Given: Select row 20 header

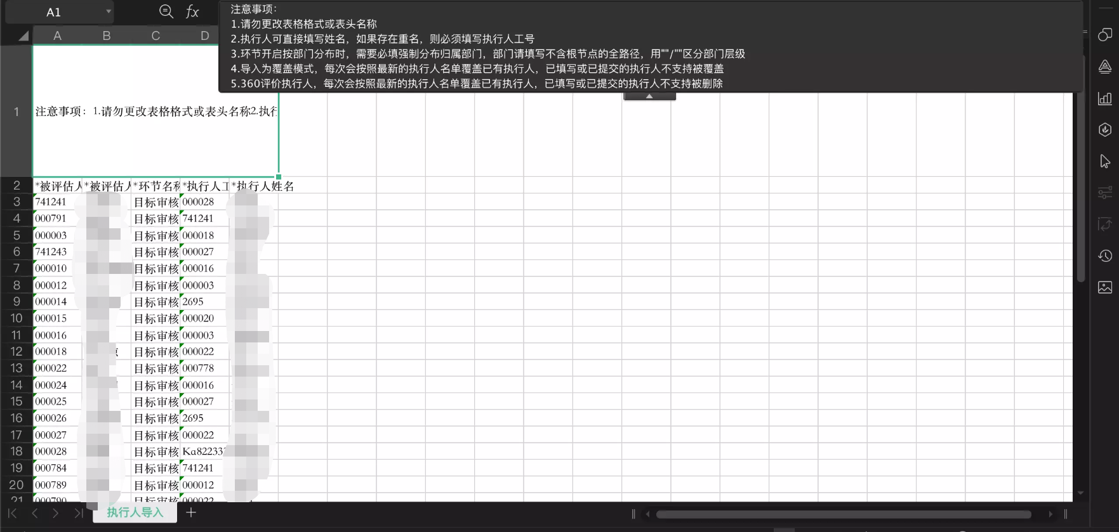Looking at the screenshot, I should pos(17,485).
